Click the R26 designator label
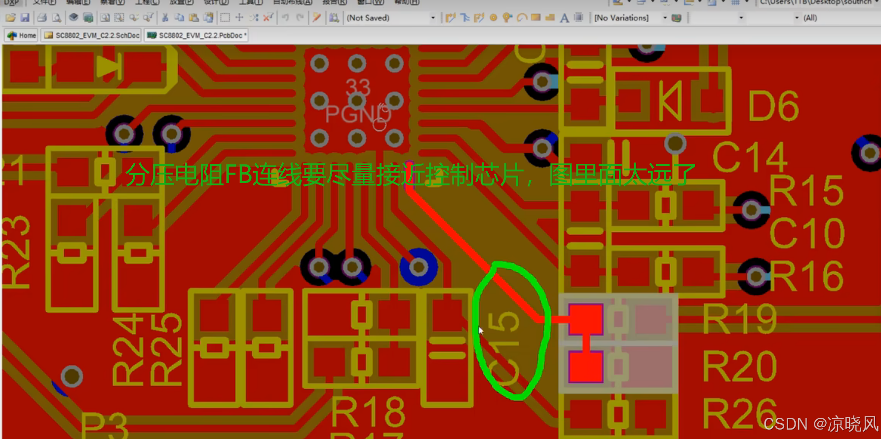This screenshot has width=881, height=439. tap(739, 413)
